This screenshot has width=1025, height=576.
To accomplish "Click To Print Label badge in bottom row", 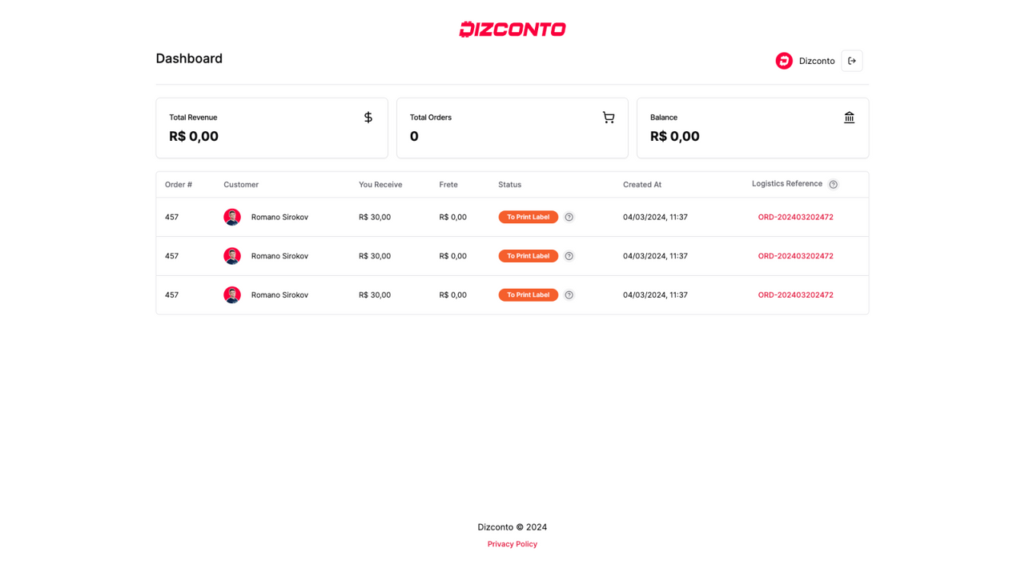I will coord(529,295).
